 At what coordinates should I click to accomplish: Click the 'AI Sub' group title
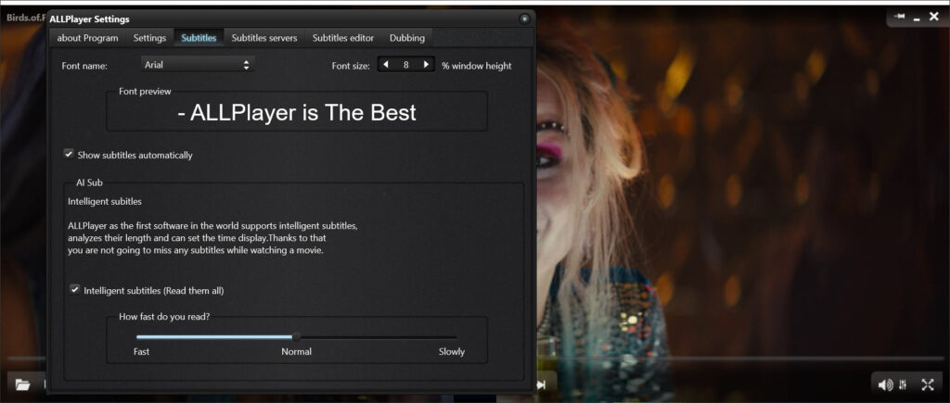(x=89, y=182)
